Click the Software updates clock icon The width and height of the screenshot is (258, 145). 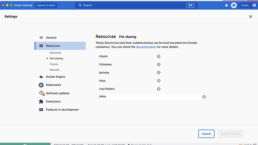pyautogui.click(x=42, y=93)
